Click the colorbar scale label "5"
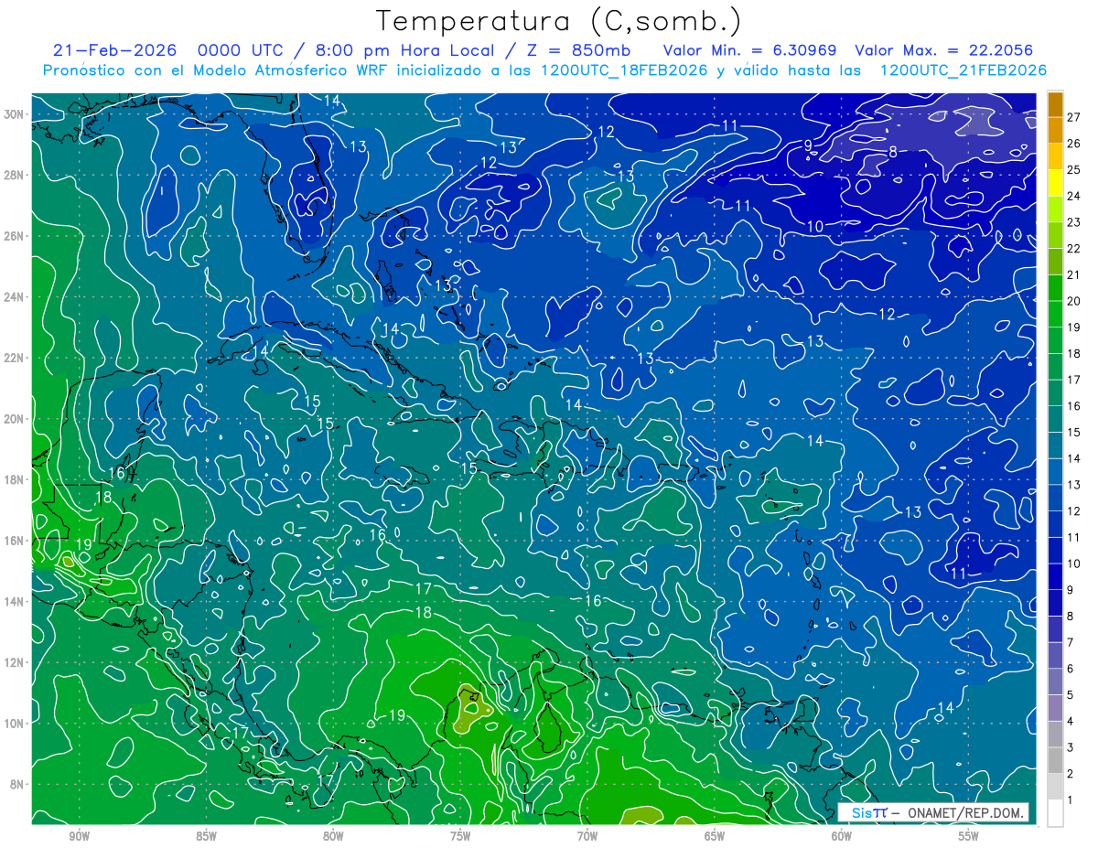Screen dimensions: 1098x848 click(1071, 695)
